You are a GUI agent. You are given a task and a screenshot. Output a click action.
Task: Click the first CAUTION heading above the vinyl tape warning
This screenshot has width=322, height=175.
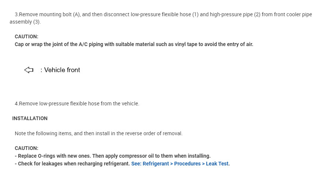(x=27, y=36)
